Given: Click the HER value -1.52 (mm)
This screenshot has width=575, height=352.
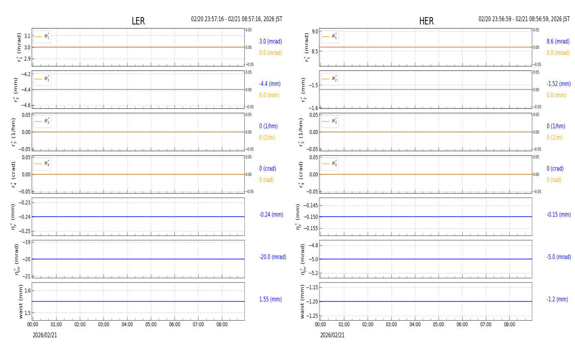Looking at the screenshot, I should coord(558,84).
